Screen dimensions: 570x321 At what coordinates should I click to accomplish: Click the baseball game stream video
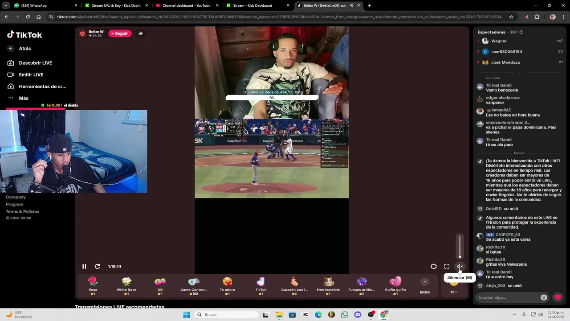click(x=272, y=158)
